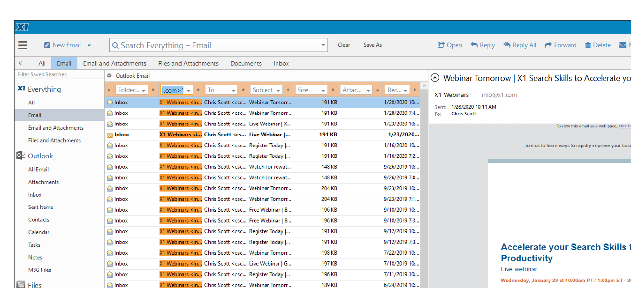Click the Forward text label

(x=565, y=45)
